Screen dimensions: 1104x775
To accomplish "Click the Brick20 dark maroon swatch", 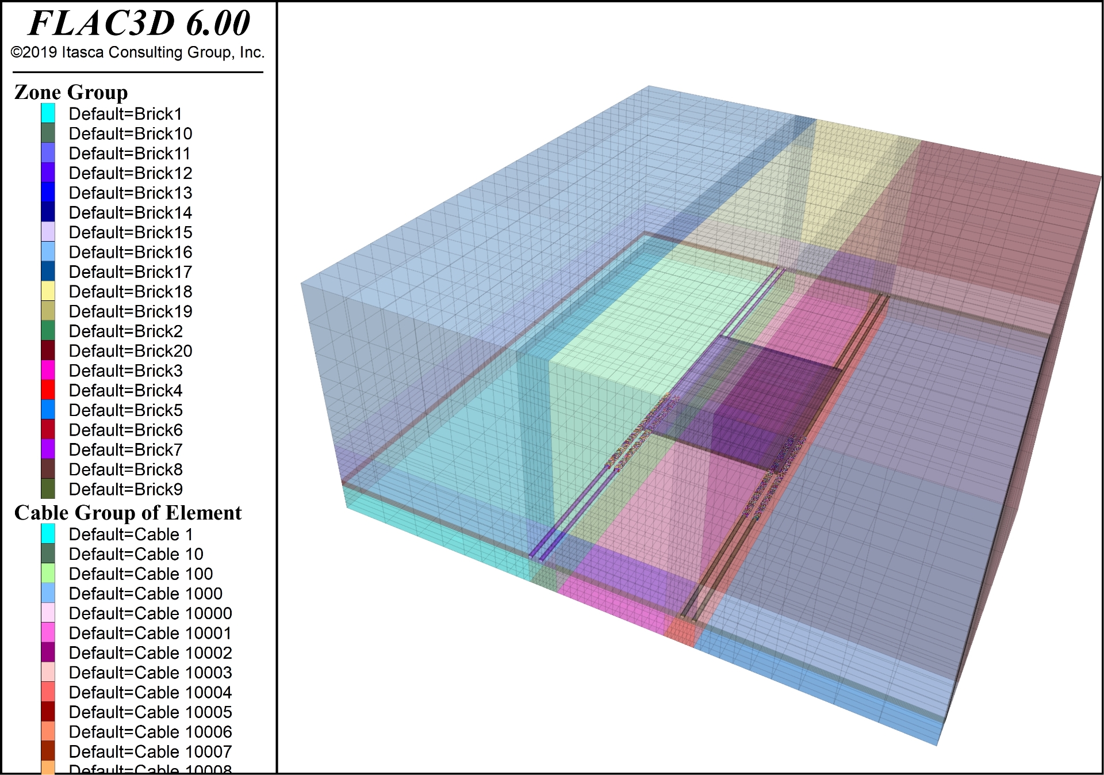I will (48, 350).
